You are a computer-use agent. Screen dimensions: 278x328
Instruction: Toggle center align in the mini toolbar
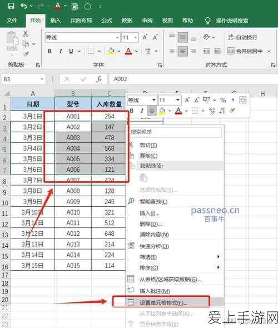[152, 111]
